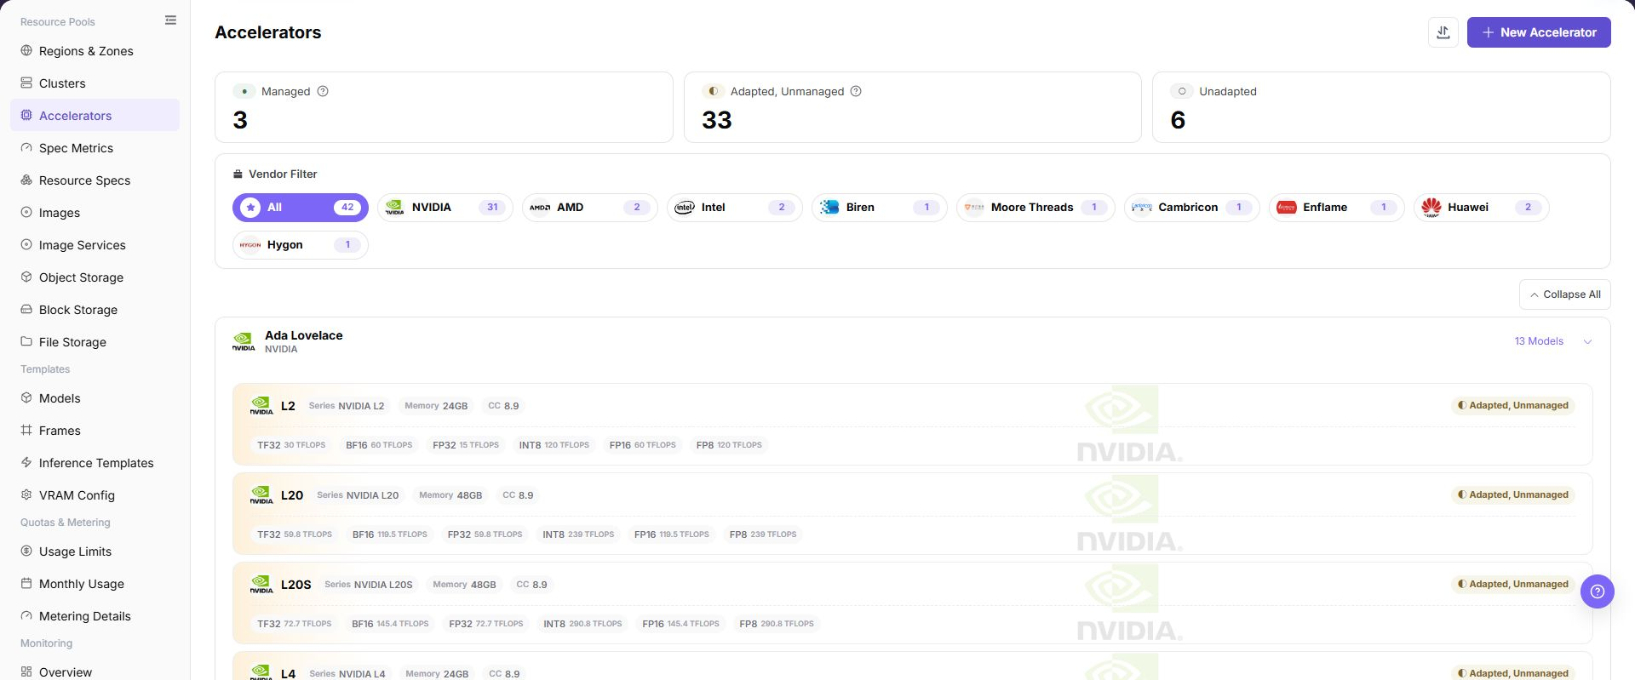Click the Object Storage cube icon
The width and height of the screenshot is (1635, 680).
[x=26, y=277]
